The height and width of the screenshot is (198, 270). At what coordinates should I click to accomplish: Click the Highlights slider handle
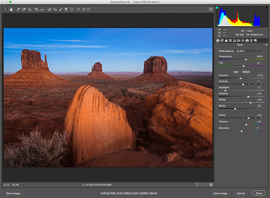click(x=225, y=91)
